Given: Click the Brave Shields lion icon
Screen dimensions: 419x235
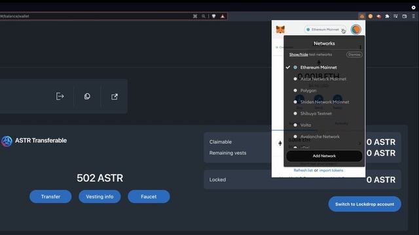Looking at the screenshot, I should [214, 16].
